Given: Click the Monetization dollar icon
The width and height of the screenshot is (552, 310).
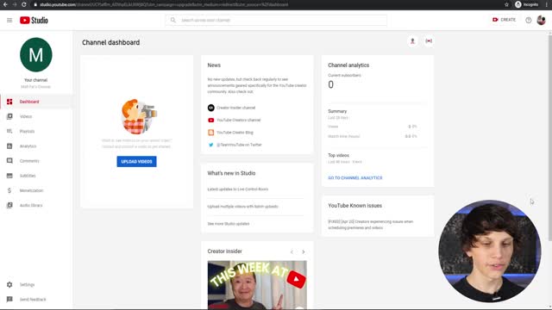Looking at the screenshot, I should (9, 190).
